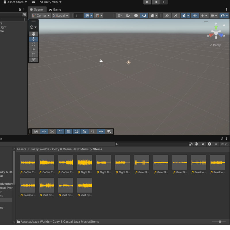The width and height of the screenshot is (230, 230).
Task: Open the Center pivot dropdown
Action: pos(41,16)
